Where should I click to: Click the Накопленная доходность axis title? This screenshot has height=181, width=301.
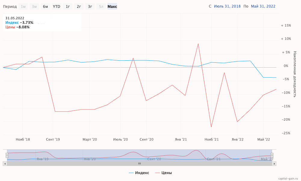click(295, 74)
